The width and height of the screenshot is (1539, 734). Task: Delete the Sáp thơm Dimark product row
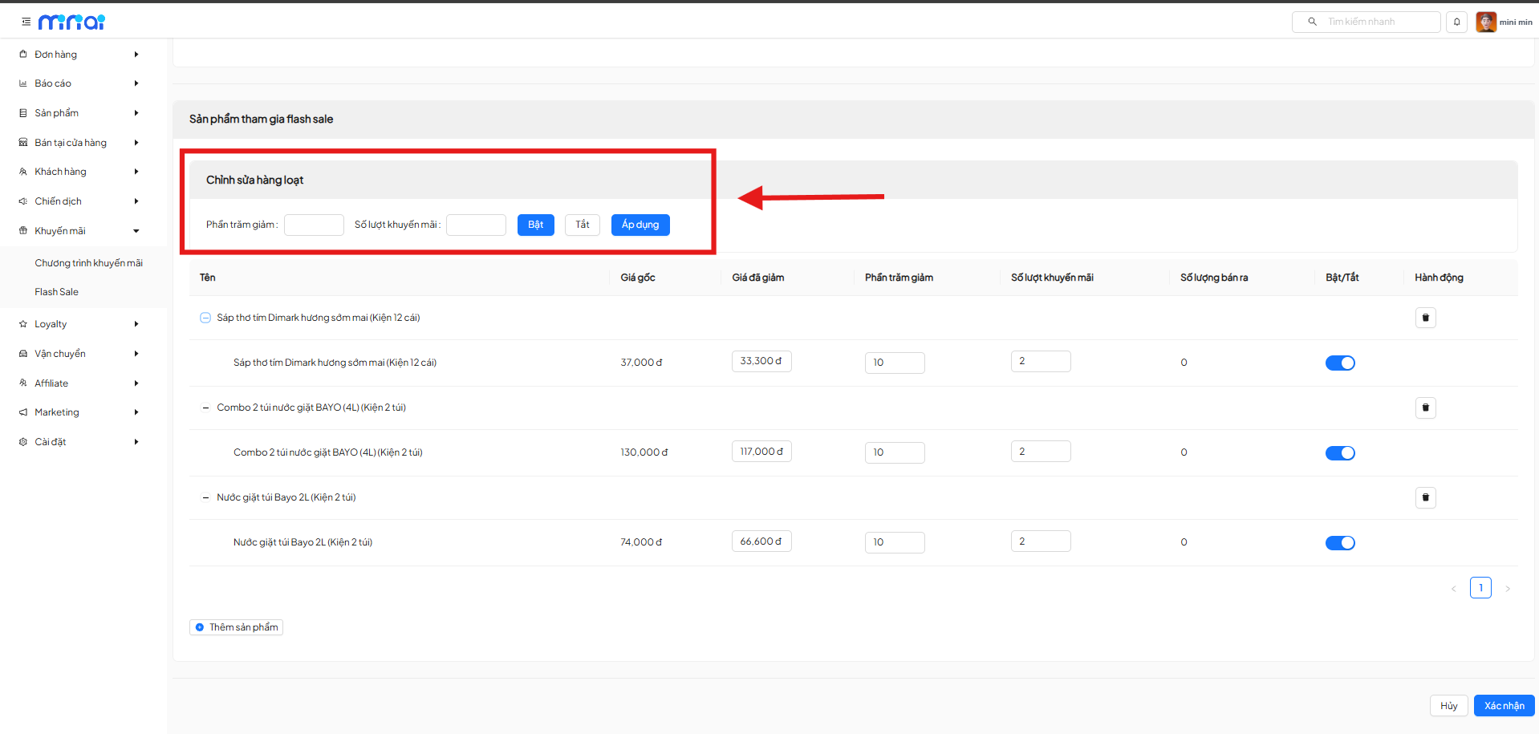tap(1425, 318)
